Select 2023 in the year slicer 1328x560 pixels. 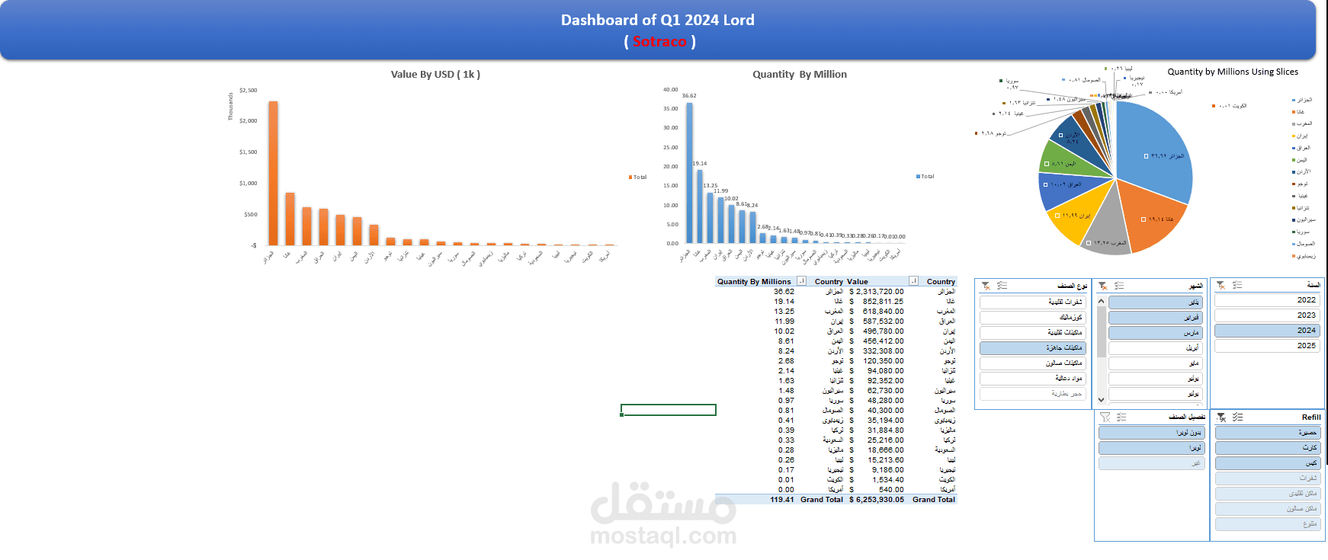pyautogui.click(x=1267, y=315)
